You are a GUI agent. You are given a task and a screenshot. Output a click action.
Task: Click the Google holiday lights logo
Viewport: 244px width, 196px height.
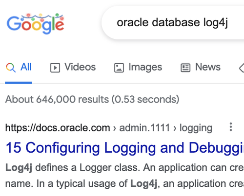36,24
